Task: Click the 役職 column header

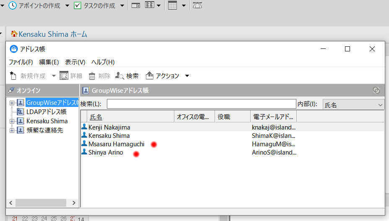Action: pyautogui.click(x=233, y=117)
